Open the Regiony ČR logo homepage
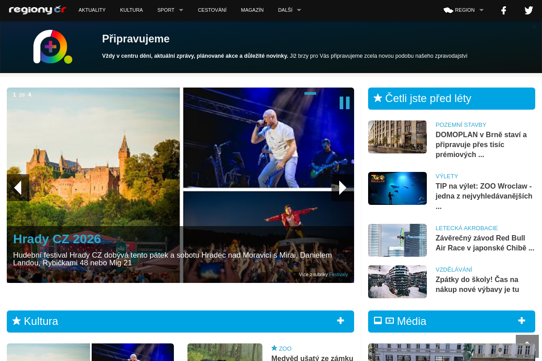 pos(37,10)
